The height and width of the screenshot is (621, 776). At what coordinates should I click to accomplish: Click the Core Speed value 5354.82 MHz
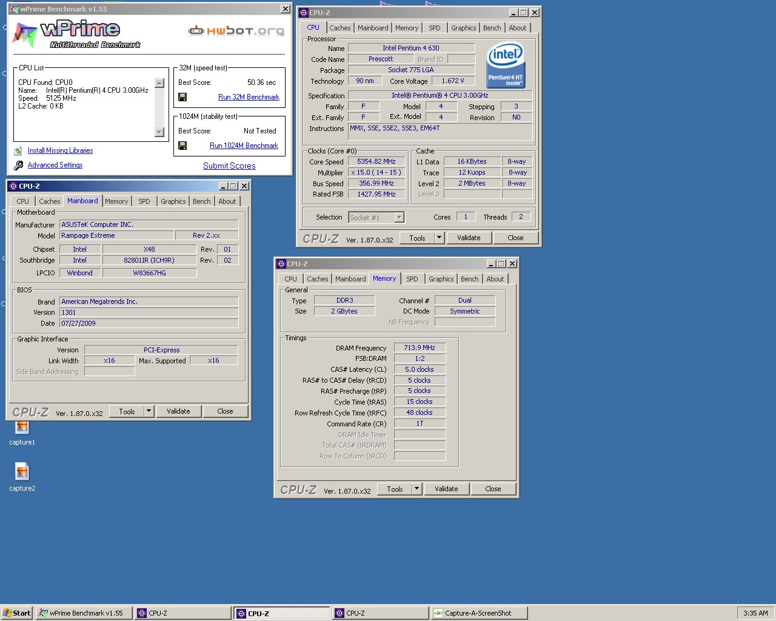click(x=376, y=162)
